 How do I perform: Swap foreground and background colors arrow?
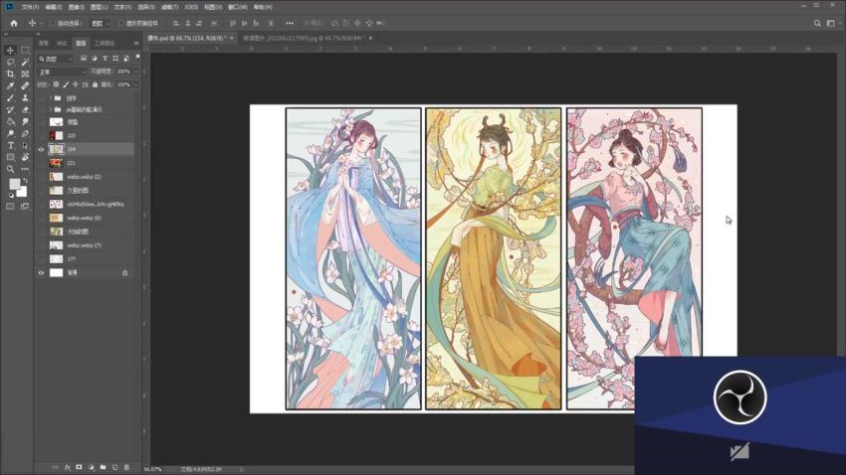pos(25,181)
